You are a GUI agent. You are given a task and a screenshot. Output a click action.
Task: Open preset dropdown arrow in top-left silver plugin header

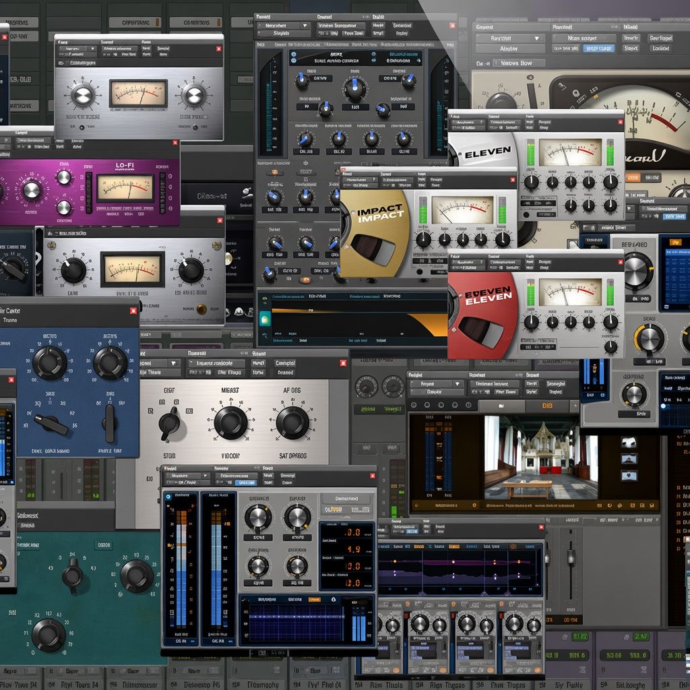pyautogui.click(x=92, y=49)
